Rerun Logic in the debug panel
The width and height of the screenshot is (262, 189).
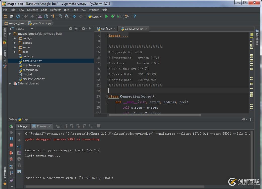pos(11,126)
